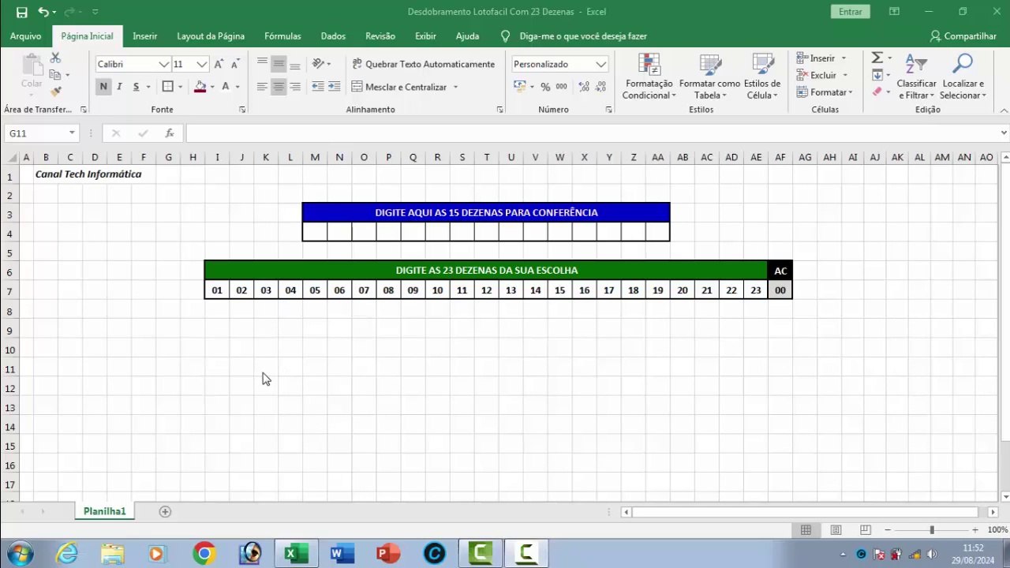
Task: Select the Planilha1 sheet tab
Action: pos(105,511)
